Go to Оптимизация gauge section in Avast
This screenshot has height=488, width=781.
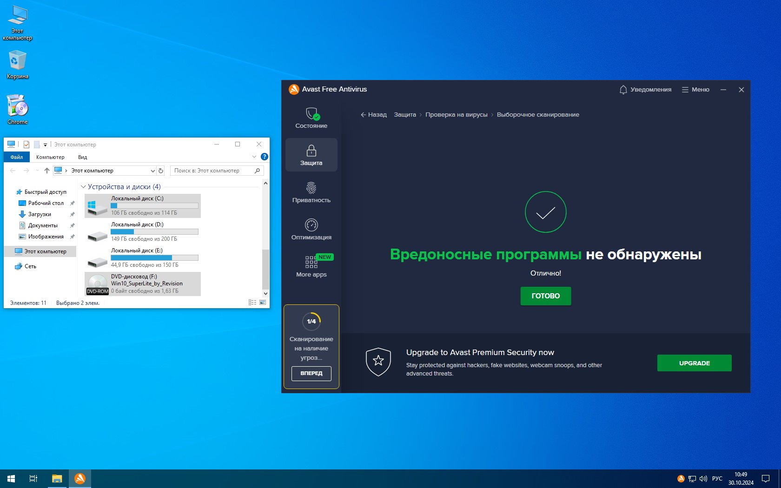(311, 229)
